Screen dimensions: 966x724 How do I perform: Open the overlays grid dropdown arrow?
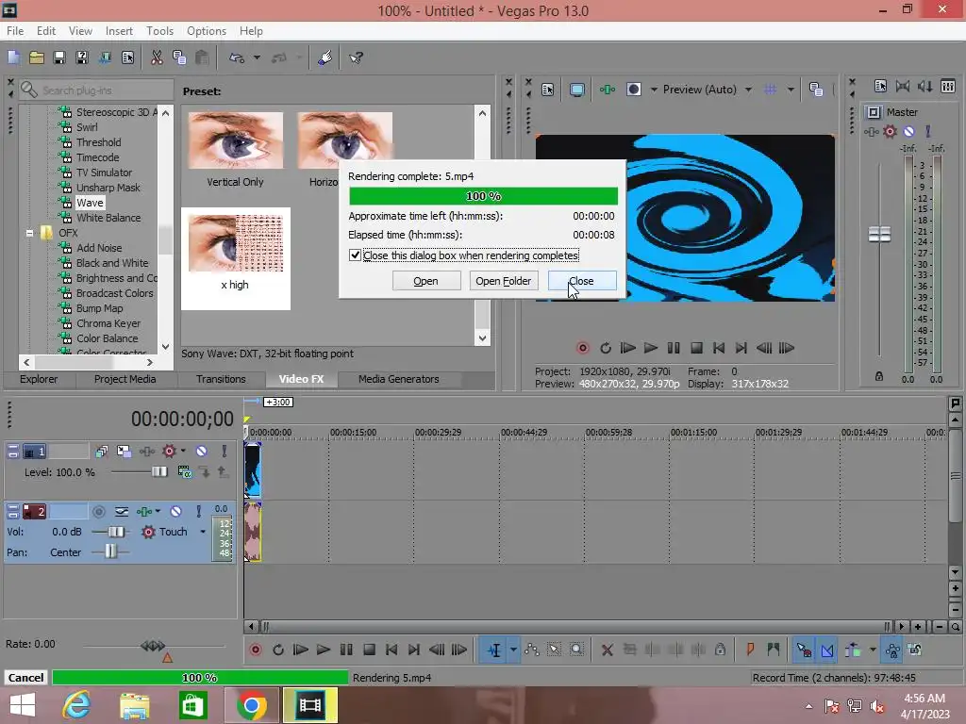[791, 90]
